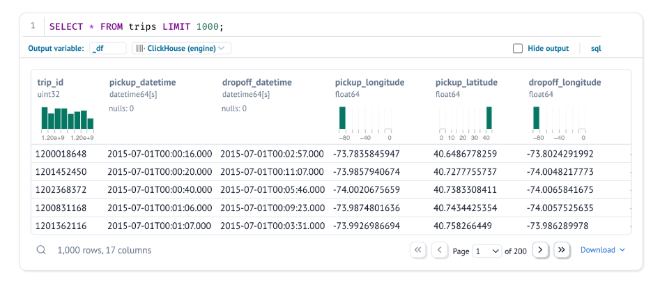Viewport: 660px width, 289px height.
Task: Expand the Download menu
Action: tap(602, 250)
